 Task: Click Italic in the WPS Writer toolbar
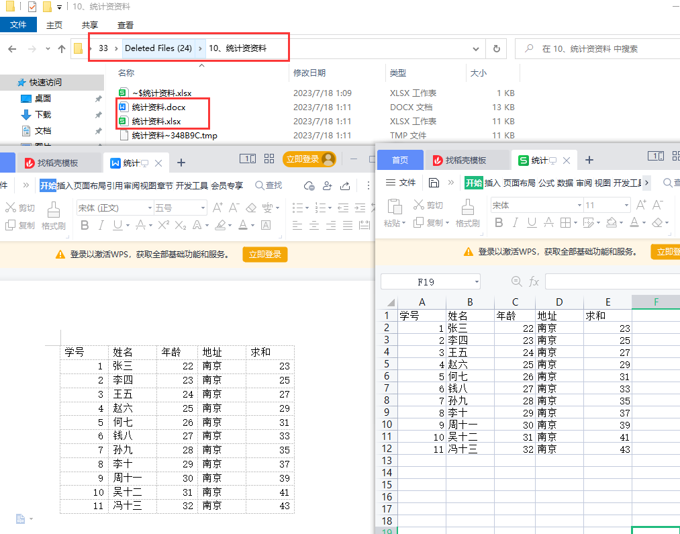pyautogui.click(x=101, y=225)
